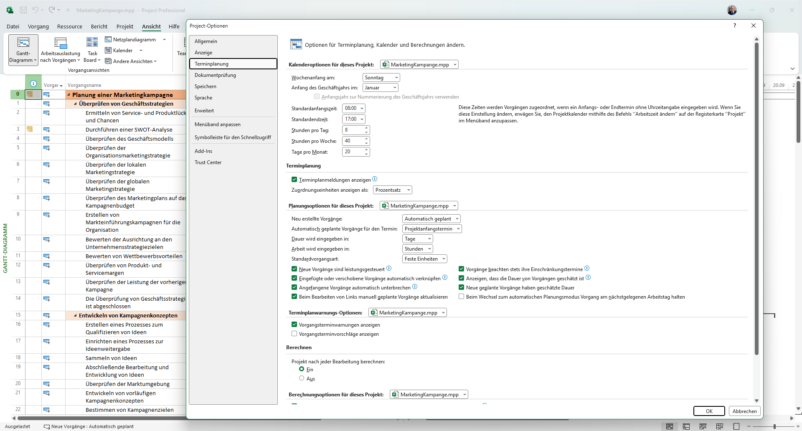The image size is (802, 431).
Task: Open Neu erstellte Vorgänge dropdown
Action: pyautogui.click(x=431, y=218)
